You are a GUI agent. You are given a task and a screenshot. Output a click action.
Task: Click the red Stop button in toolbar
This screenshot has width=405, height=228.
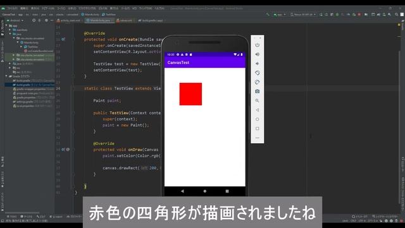tap(359, 15)
